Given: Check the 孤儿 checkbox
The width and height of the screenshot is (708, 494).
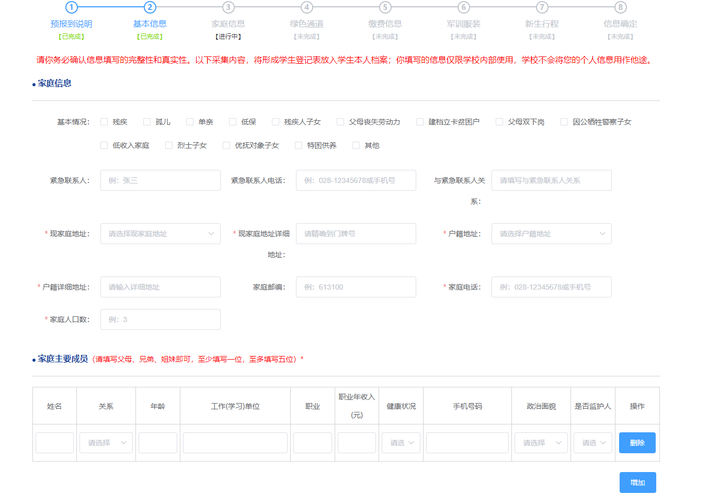Looking at the screenshot, I should [x=147, y=122].
